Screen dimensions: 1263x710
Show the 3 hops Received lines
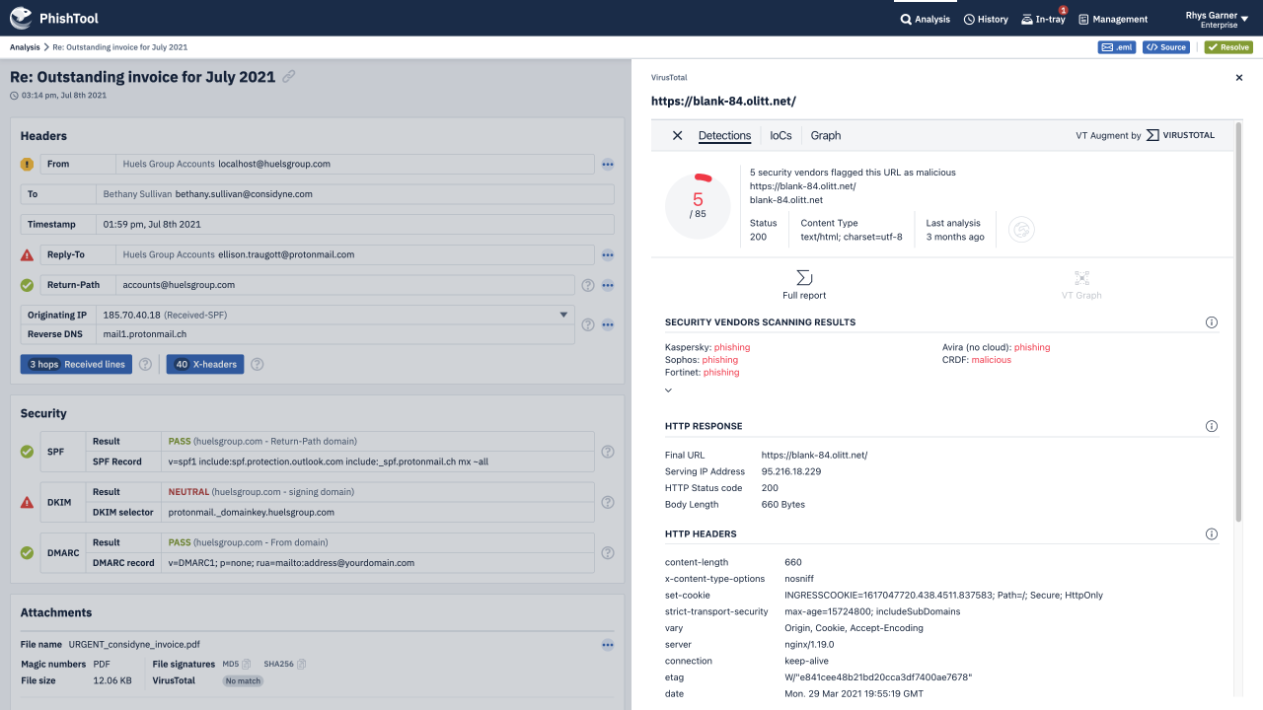pyautogui.click(x=76, y=364)
